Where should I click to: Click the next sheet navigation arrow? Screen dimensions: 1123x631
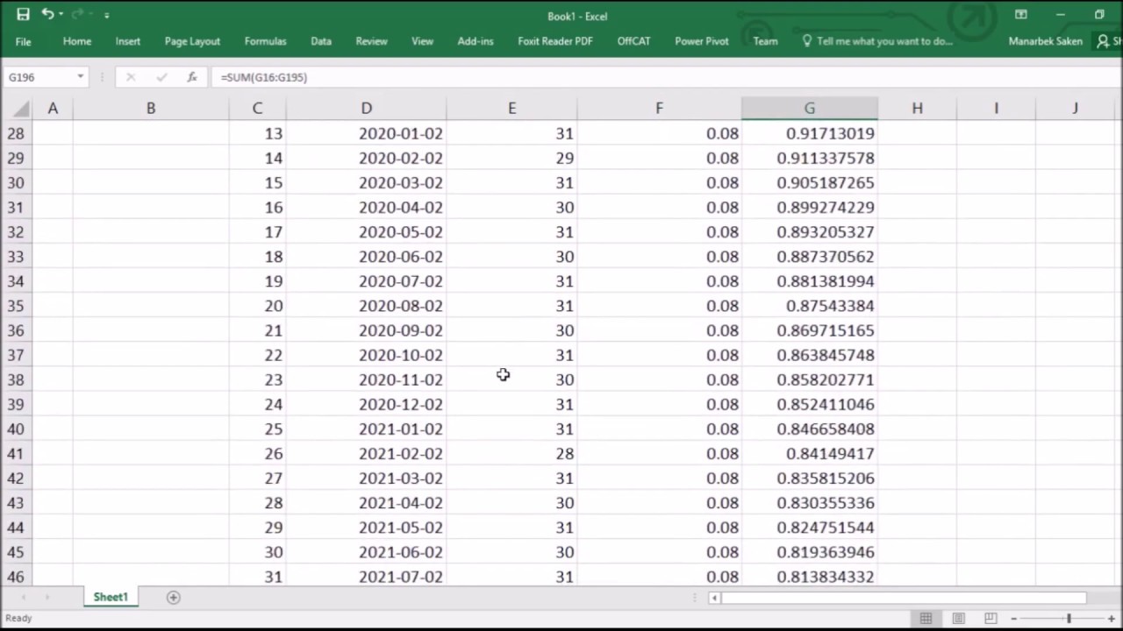coord(46,598)
